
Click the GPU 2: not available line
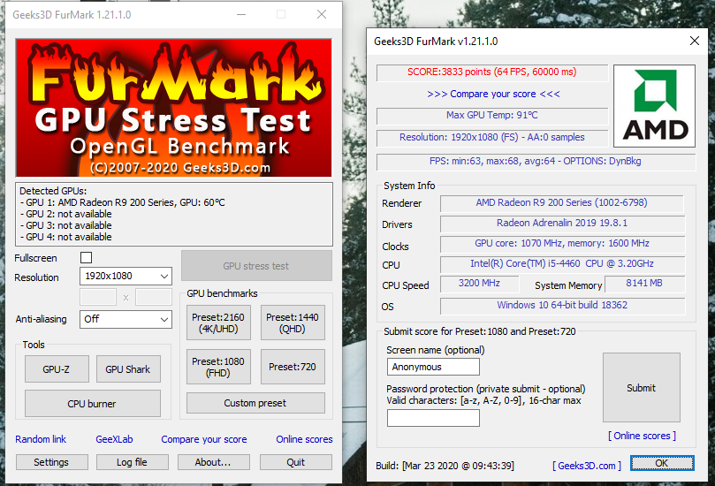coord(65,214)
